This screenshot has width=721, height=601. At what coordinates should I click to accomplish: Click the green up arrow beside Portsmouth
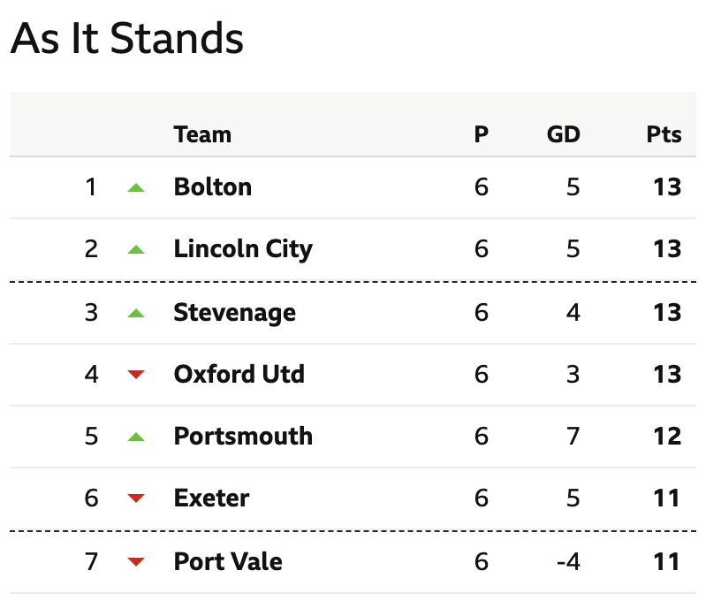[136, 437]
